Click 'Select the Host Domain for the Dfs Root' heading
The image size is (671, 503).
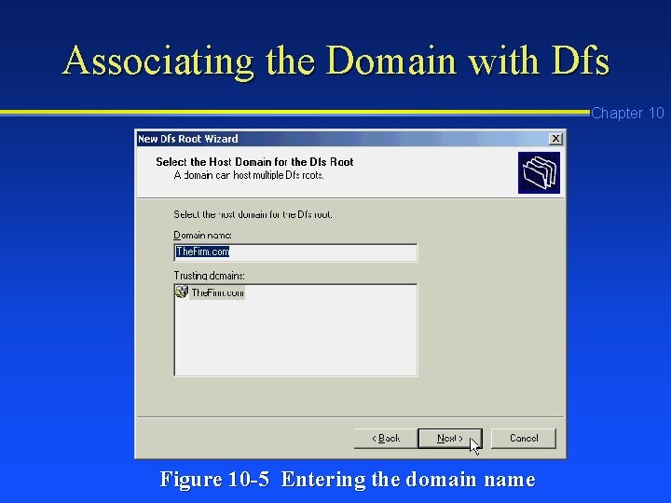[254, 162]
